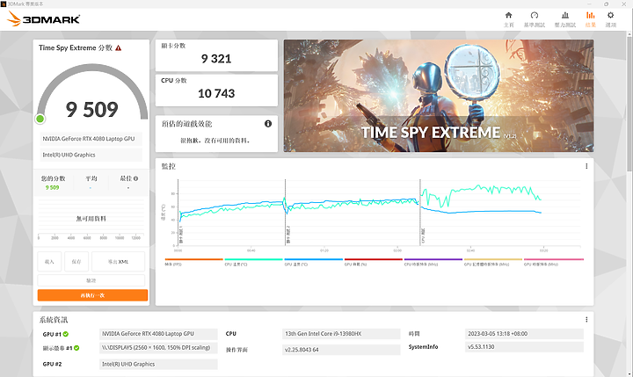Go to the Home (主頁) icon
Viewport: 633px width, 377px height.
[x=509, y=15]
